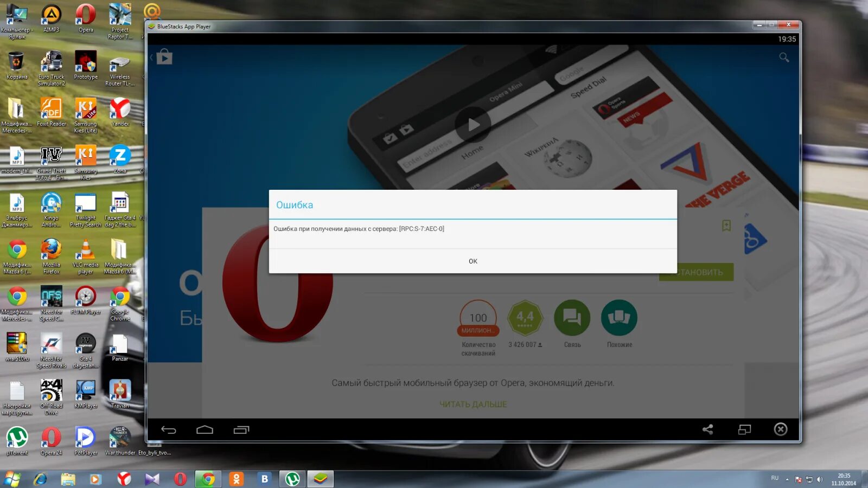Open Twilight Pretty Search shortcut
This screenshot has height=488, width=868.
86,209
